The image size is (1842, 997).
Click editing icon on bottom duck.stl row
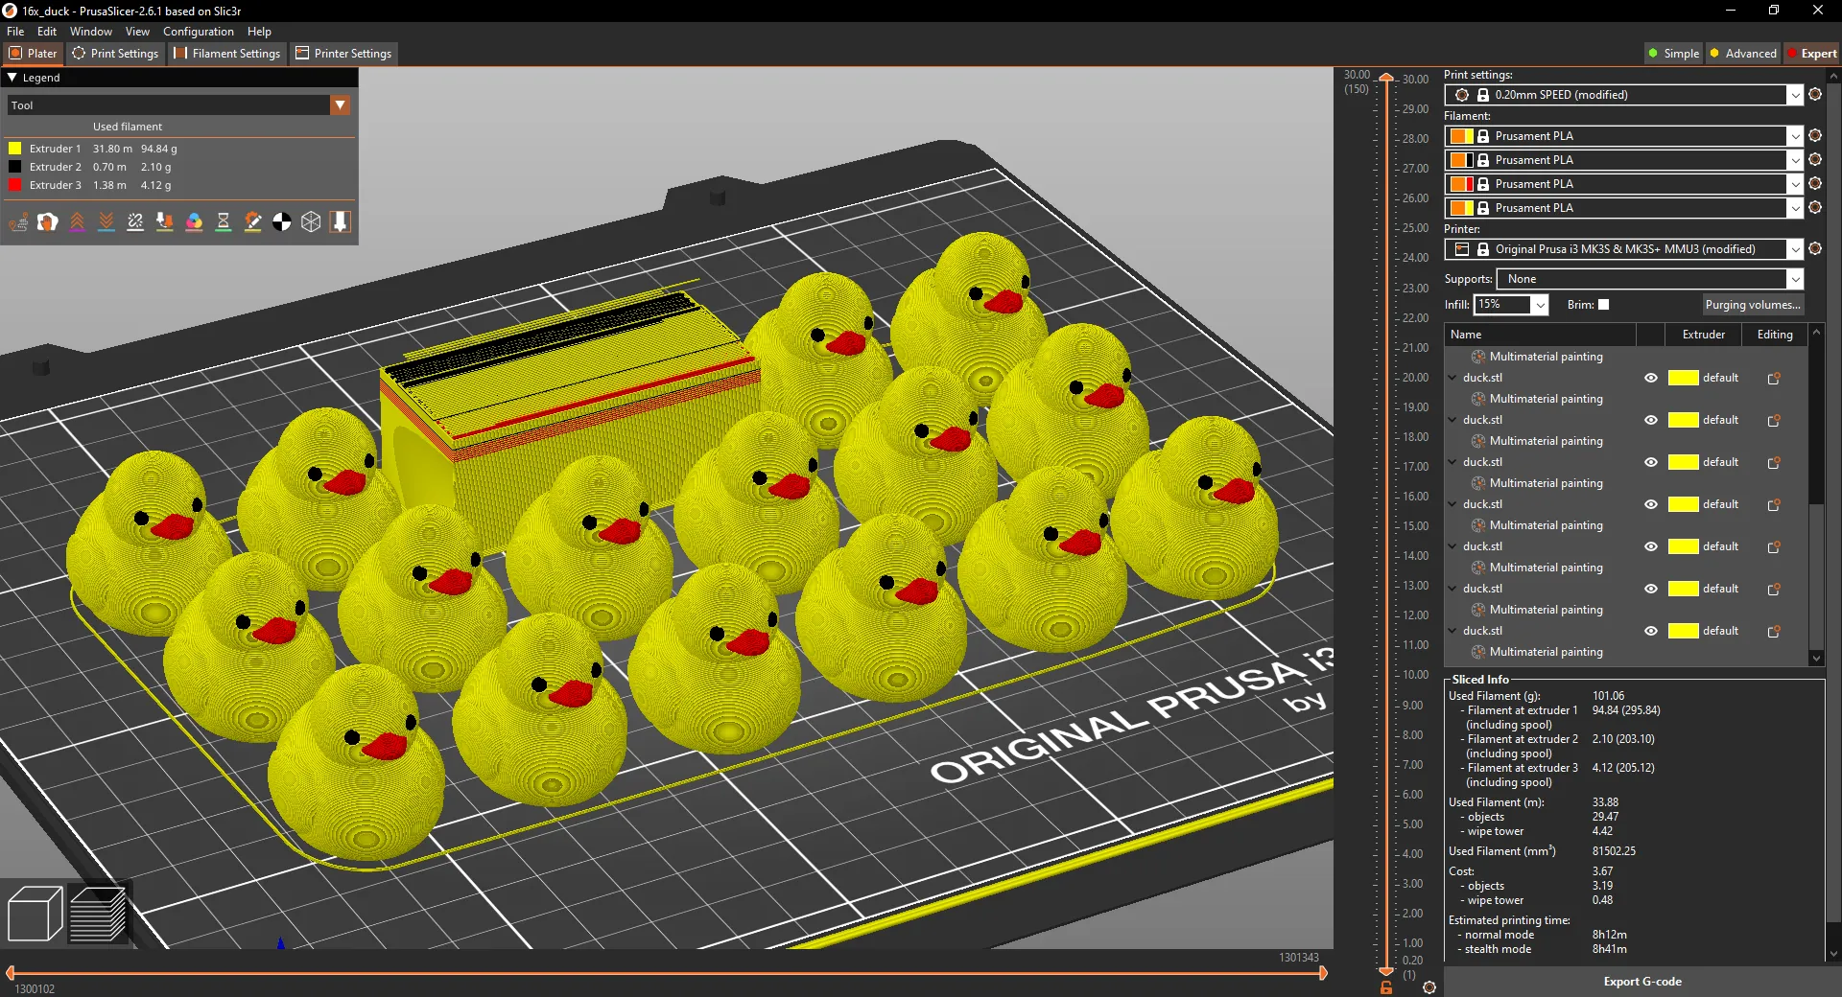(x=1774, y=632)
